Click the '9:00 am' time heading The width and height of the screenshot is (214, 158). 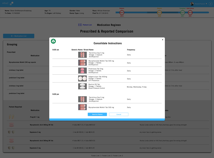tap(56, 50)
